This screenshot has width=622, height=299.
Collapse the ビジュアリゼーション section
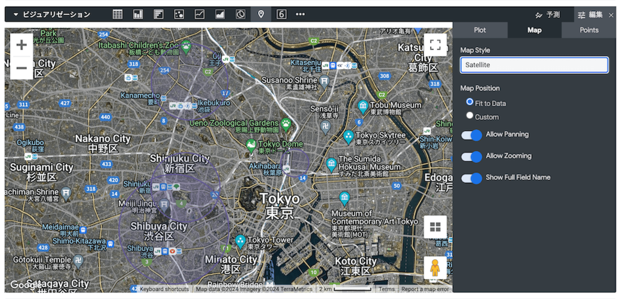(x=16, y=14)
